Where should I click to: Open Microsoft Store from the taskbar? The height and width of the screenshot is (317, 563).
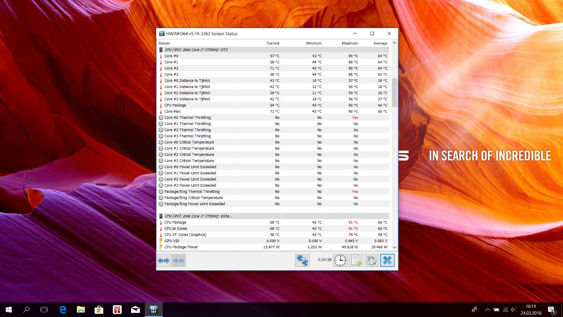(99, 310)
